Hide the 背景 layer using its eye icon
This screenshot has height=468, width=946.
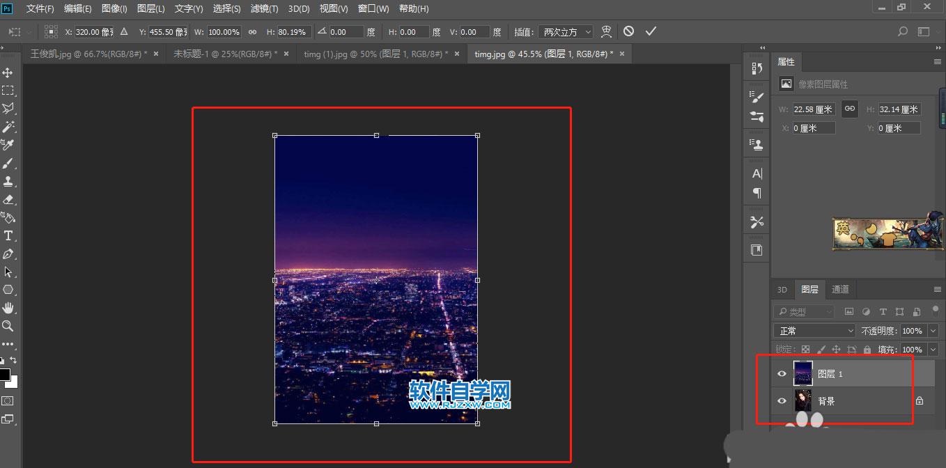pyautogui.click(x=782, y=401)
